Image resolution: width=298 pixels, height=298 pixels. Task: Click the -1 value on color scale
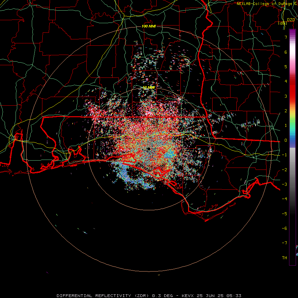click(284, 155)
